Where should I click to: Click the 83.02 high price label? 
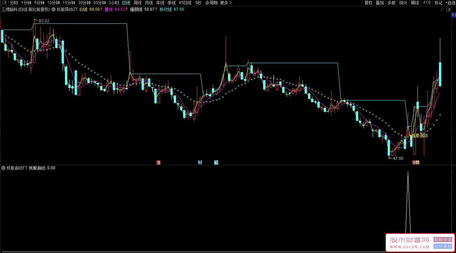[44, 21]
